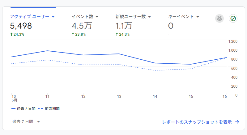247x135 pixels.
Task: Click the dashed line legend swatch
Action: pos(40,109)
